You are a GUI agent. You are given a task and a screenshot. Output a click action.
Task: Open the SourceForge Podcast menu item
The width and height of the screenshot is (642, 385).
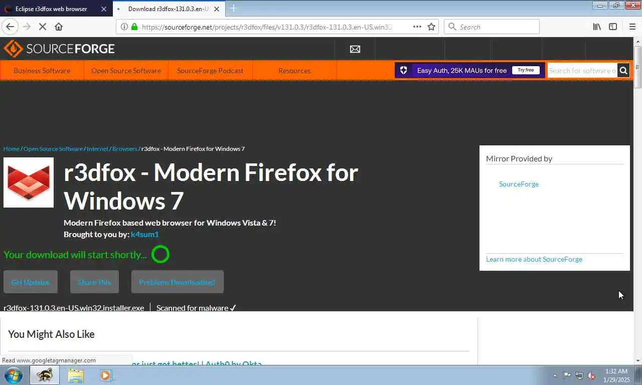tap(210, 71)
